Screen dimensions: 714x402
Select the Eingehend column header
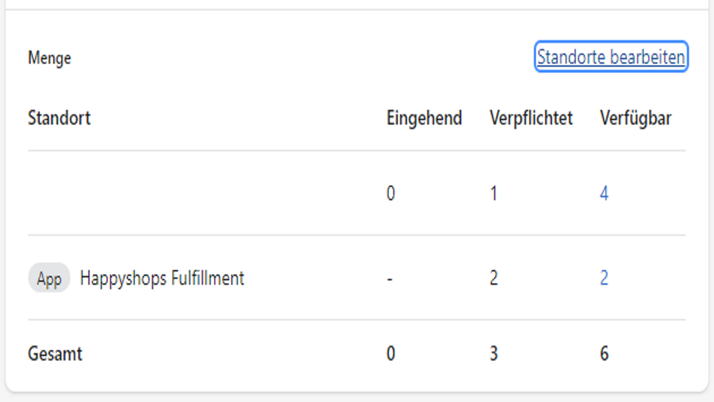pos(424,118)
